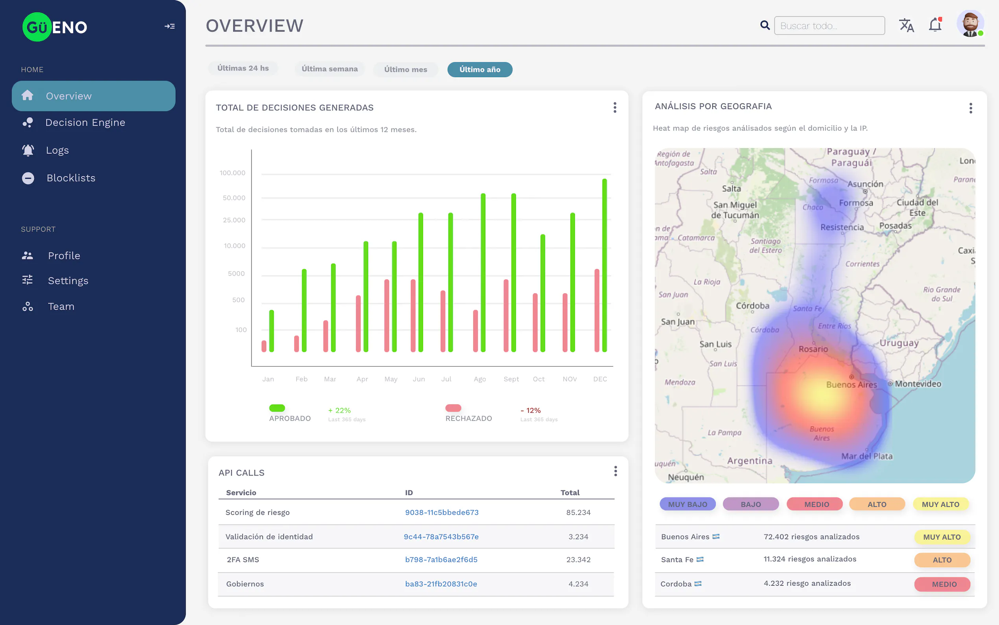Open Blocklists from the sidebar

coord(71,178)
